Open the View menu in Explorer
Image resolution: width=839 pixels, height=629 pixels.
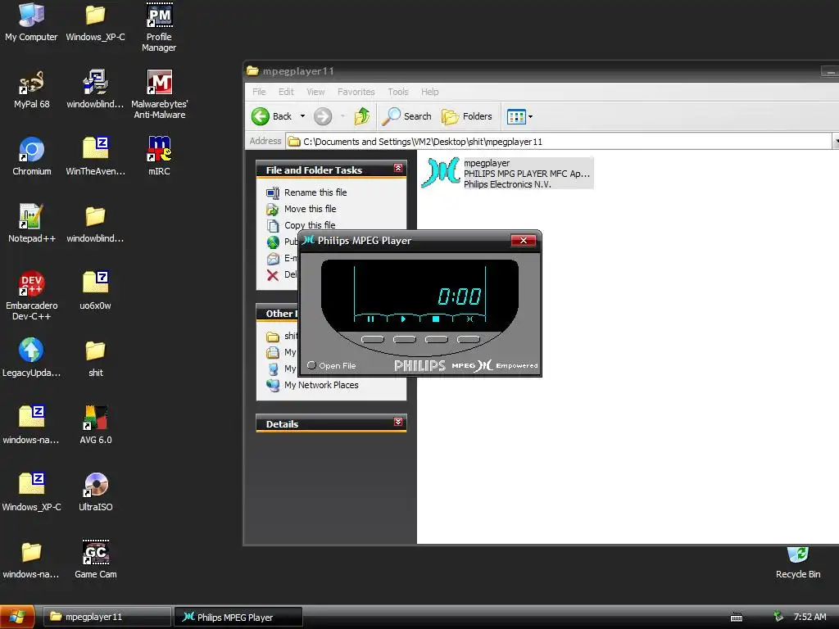(315, 92)
